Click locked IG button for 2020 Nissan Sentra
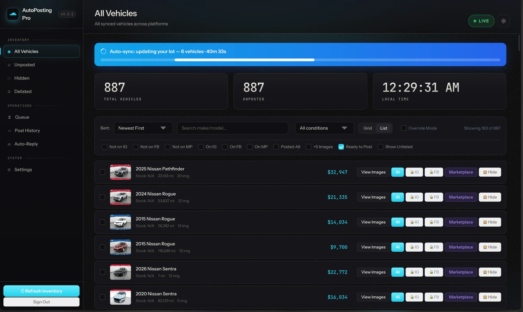The height and width of the screenshot is (312, 523). coord(414,297)
